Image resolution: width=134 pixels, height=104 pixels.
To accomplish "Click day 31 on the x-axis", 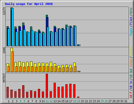I will pyautogui.click(x=126, y=101).
